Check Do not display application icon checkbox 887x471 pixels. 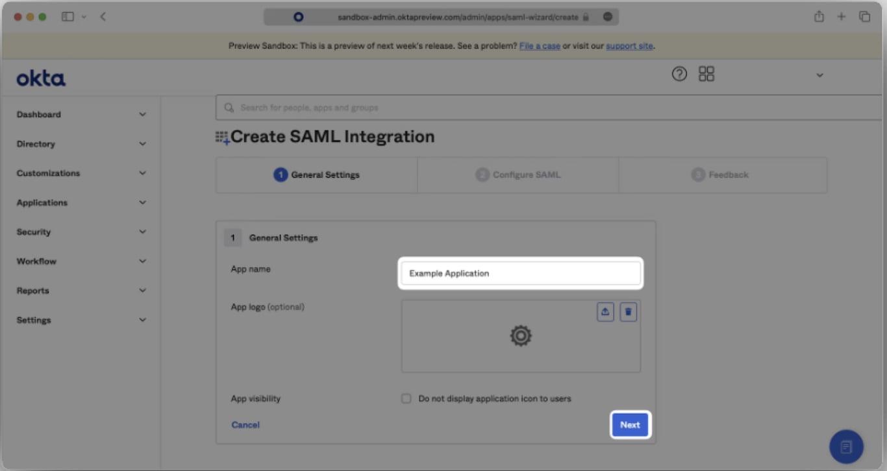(x=406, y=399)
